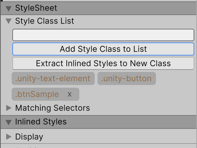Collapse the Inlined Styles section arrow
197x148 pixels.
pyautogui.click(x=9, y=122)
